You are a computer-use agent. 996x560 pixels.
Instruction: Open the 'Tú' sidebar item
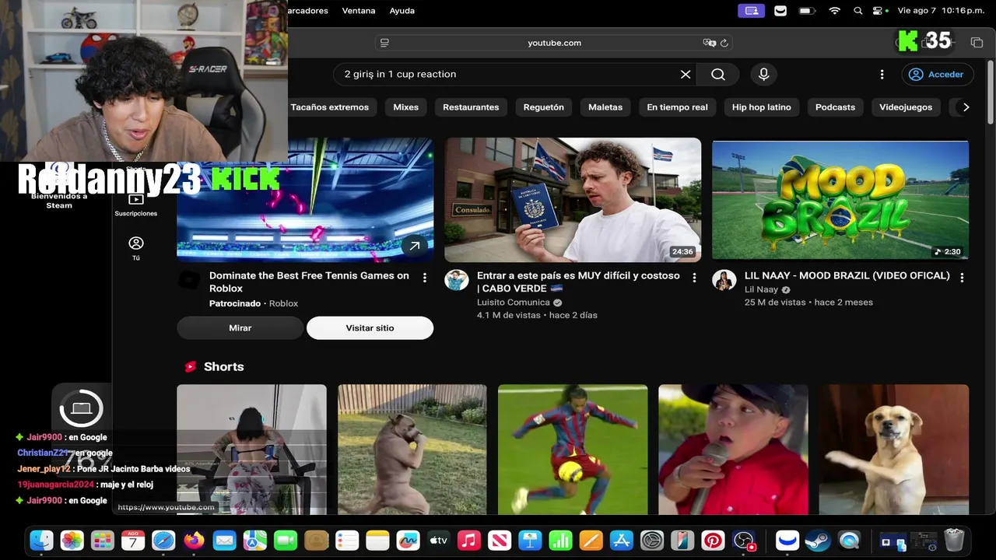136,248
